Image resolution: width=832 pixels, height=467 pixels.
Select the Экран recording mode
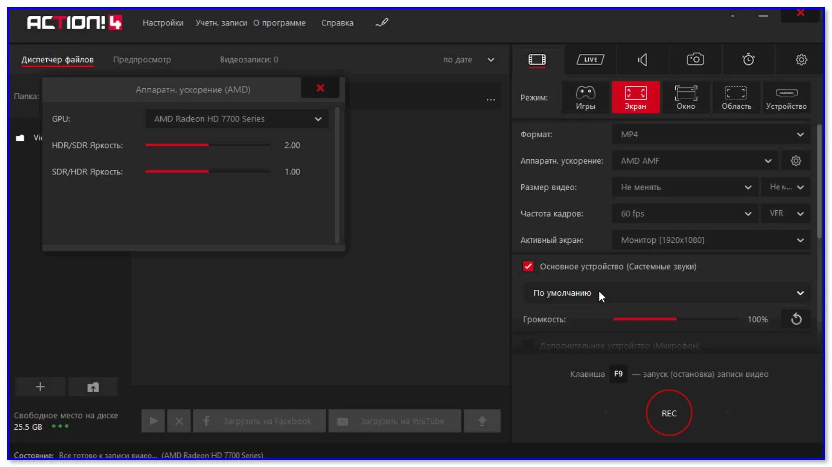635,97
